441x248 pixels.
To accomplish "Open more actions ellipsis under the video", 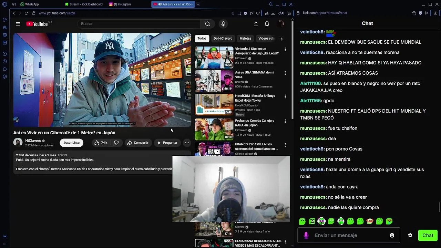I will [187, 143].
